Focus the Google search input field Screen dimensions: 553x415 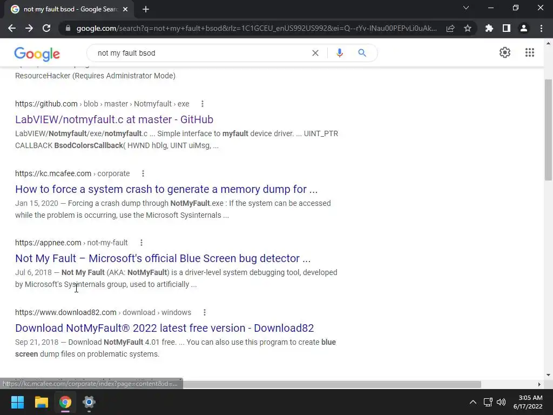point(201,53)
